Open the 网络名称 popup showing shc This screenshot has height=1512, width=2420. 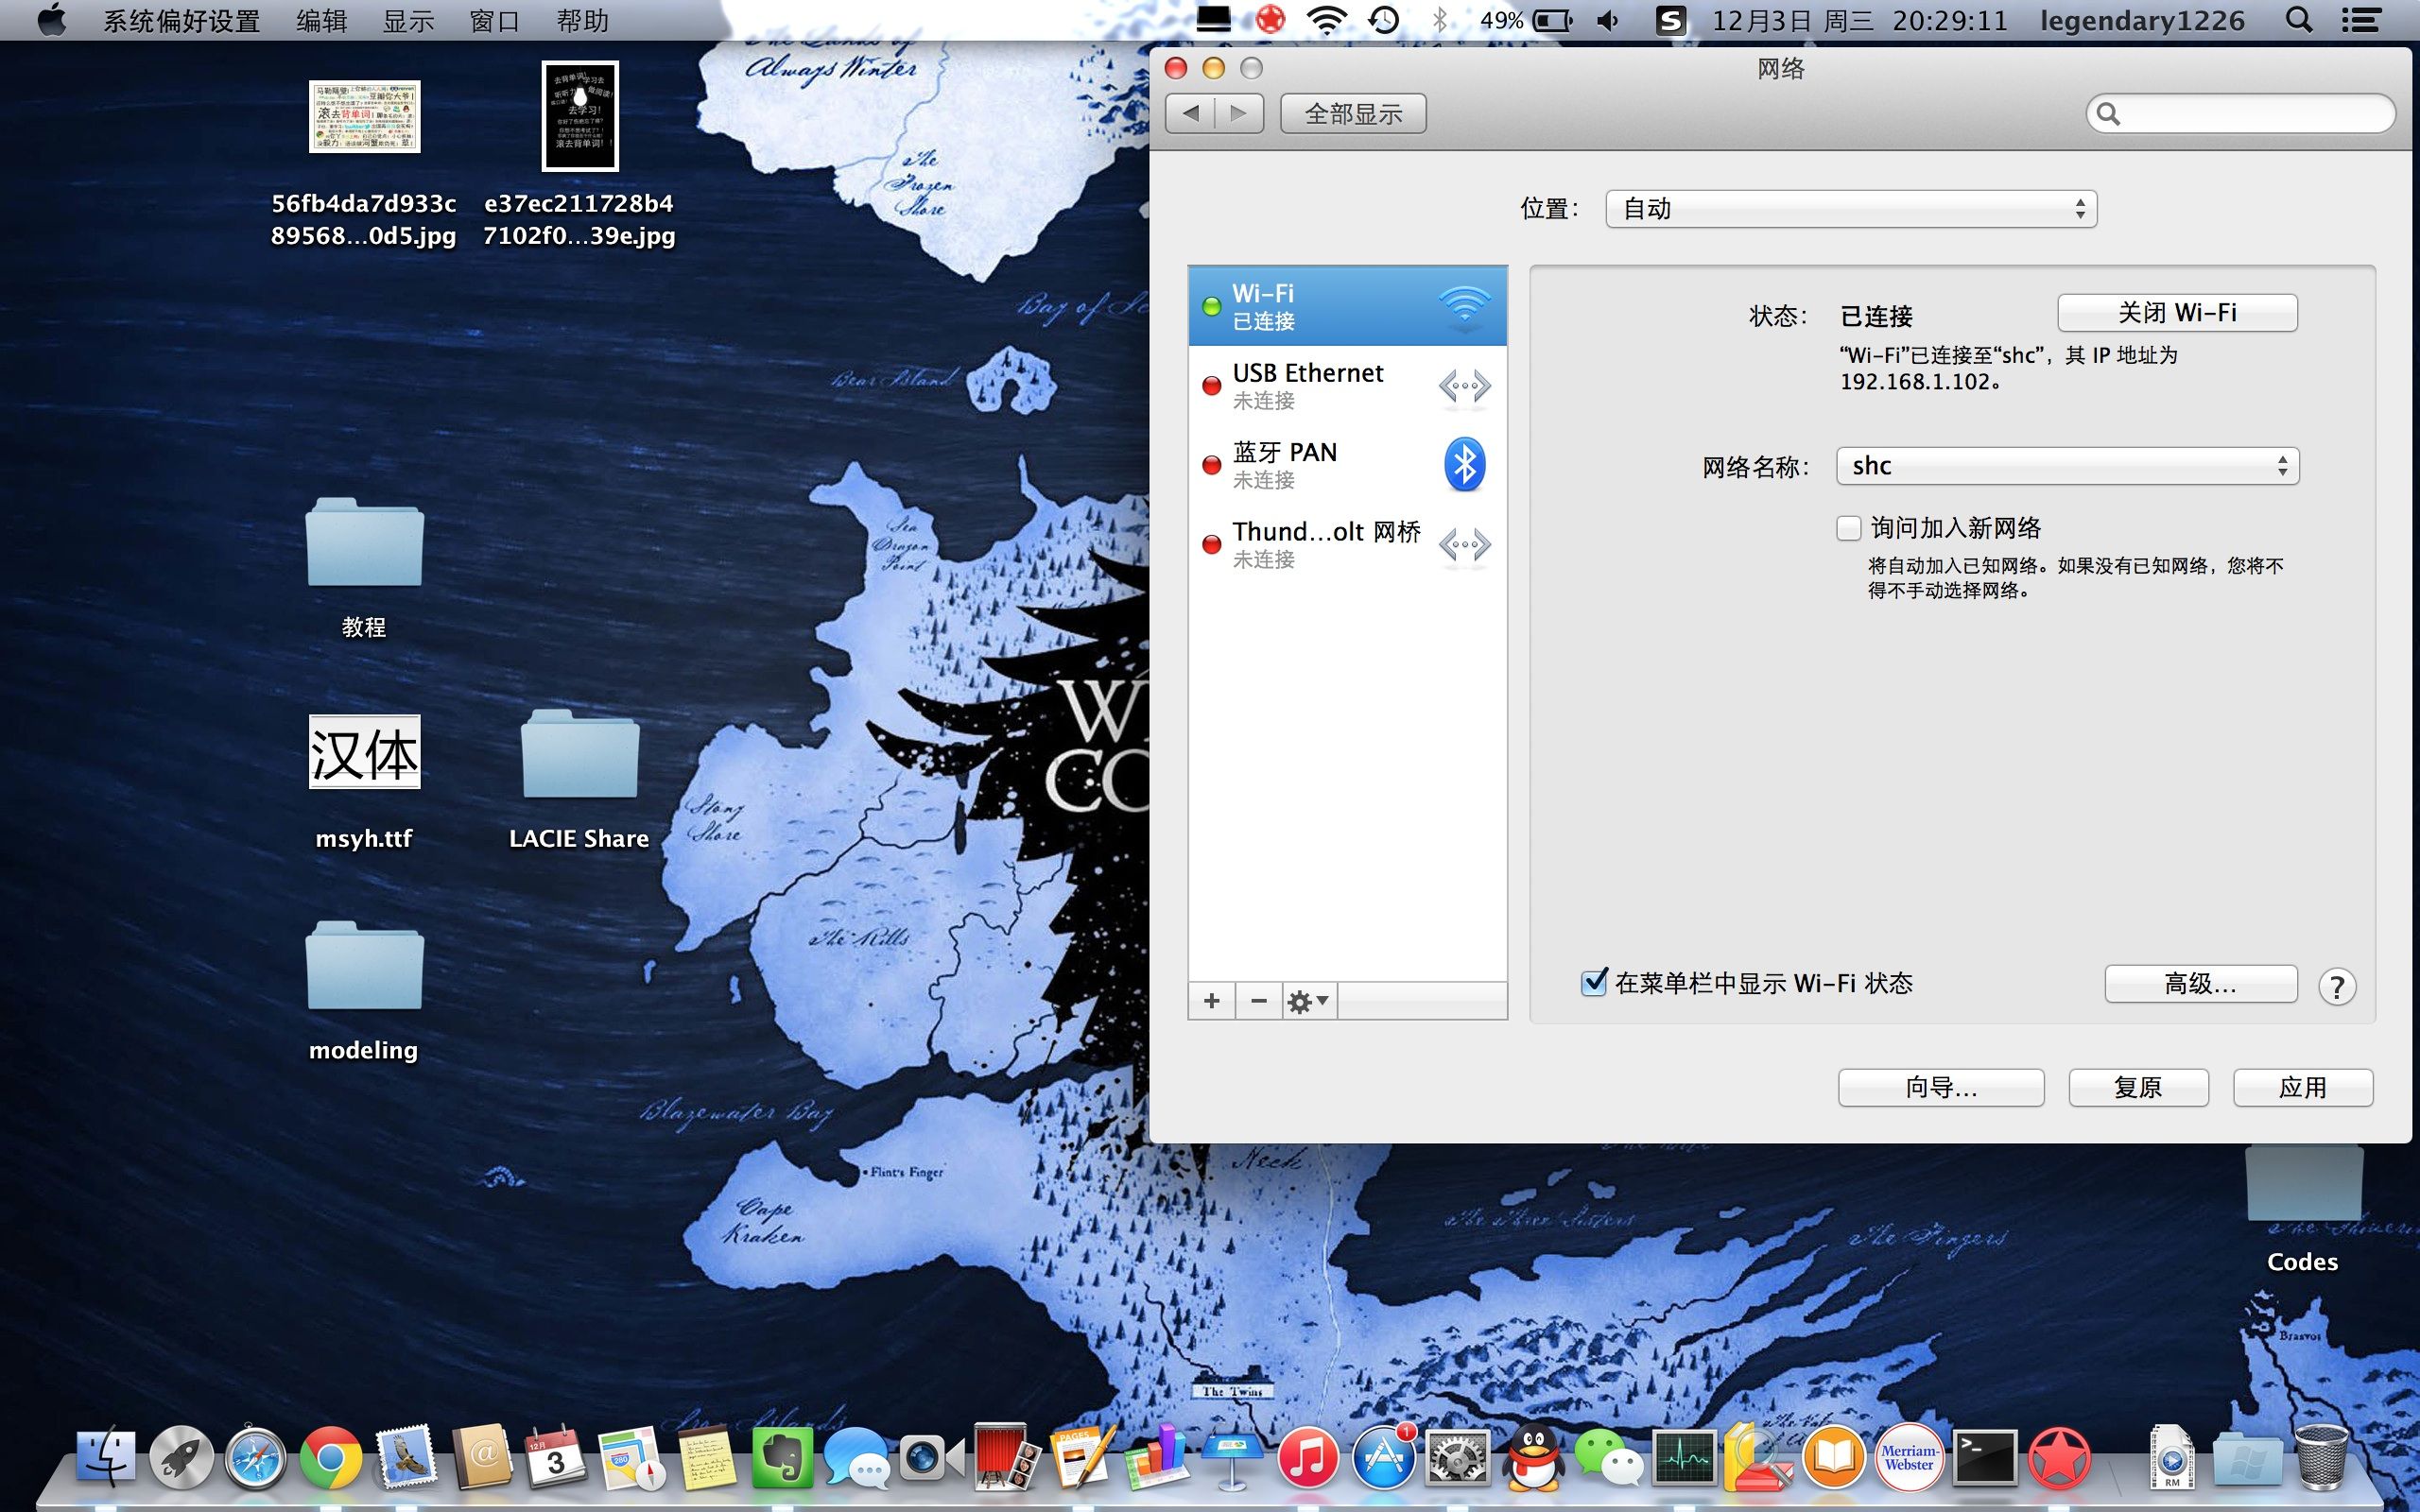coord(2067,466)
